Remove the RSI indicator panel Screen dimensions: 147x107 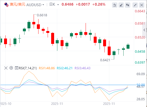[6, 68]
